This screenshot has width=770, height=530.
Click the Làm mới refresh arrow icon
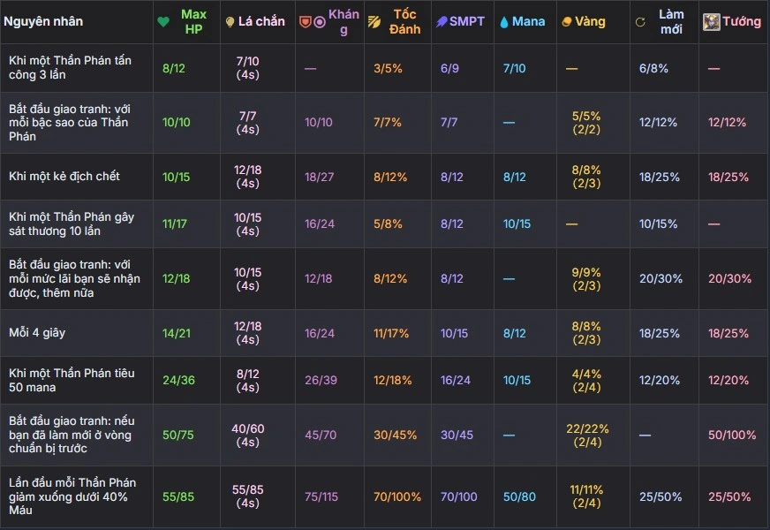(640, 21)
